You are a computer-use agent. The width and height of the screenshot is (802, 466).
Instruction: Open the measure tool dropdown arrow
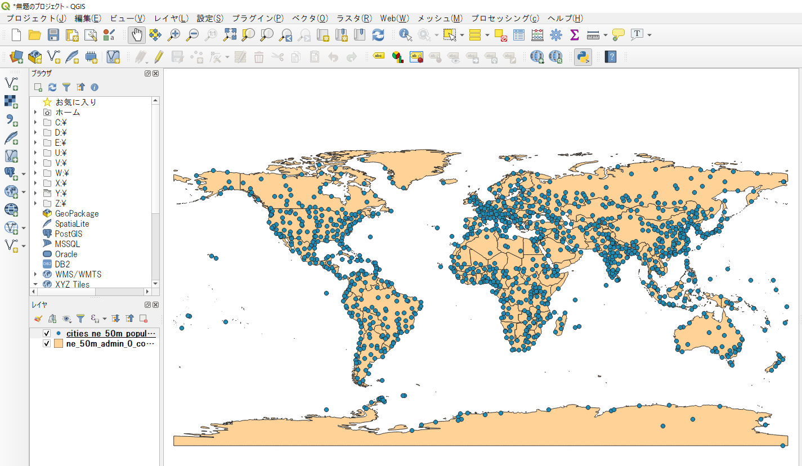coord(605,35)
